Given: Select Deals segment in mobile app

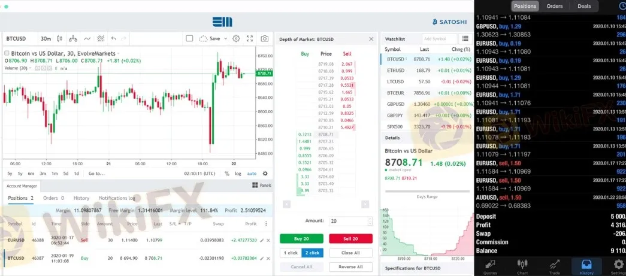Looking at the screenshot, I should (x=584, y=6).
